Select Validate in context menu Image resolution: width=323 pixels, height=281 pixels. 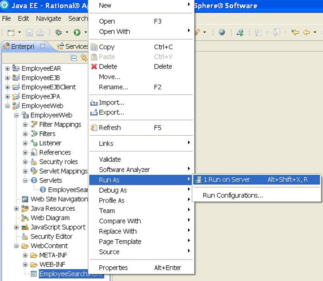141,159
